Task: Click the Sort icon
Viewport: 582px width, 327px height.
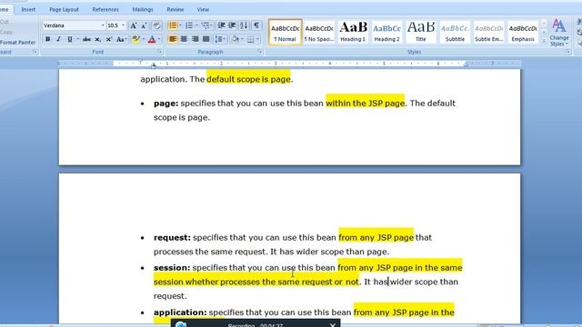Action: pos(244,25)
